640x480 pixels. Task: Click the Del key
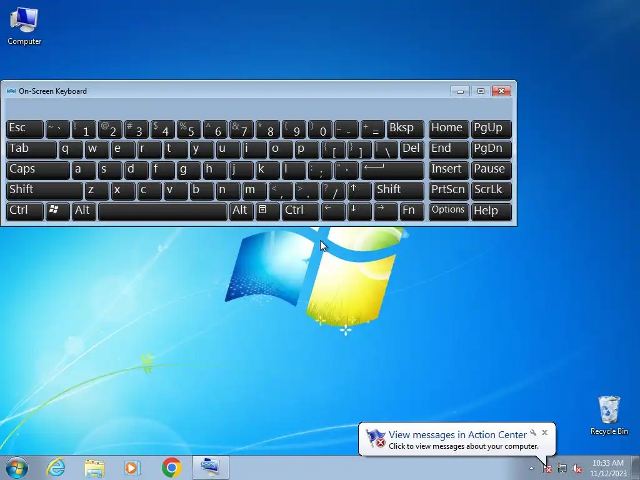pos(412,150)
